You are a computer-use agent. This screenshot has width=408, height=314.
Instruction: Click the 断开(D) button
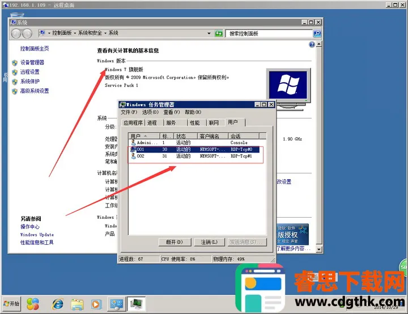[x=174, y=242]
